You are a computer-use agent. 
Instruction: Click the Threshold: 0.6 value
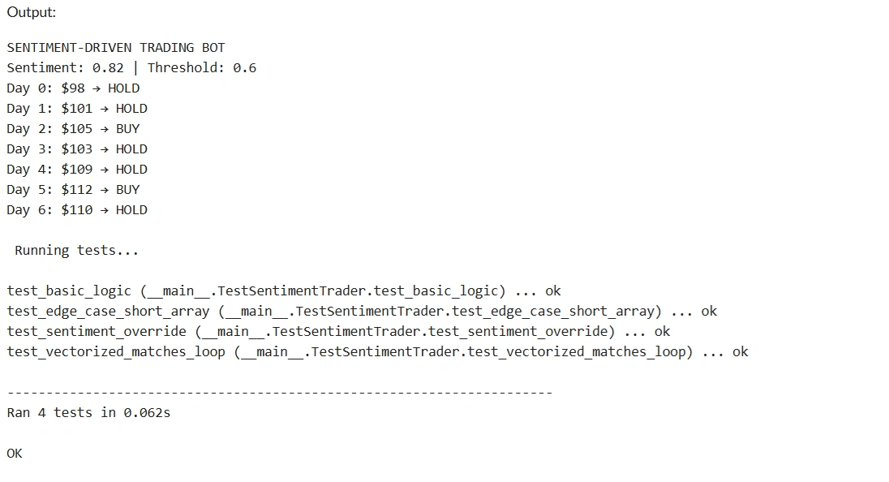(x=202, y=68)
